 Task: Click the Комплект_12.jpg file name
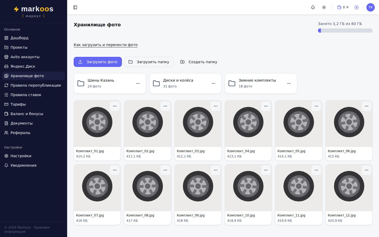pos(342,215)
